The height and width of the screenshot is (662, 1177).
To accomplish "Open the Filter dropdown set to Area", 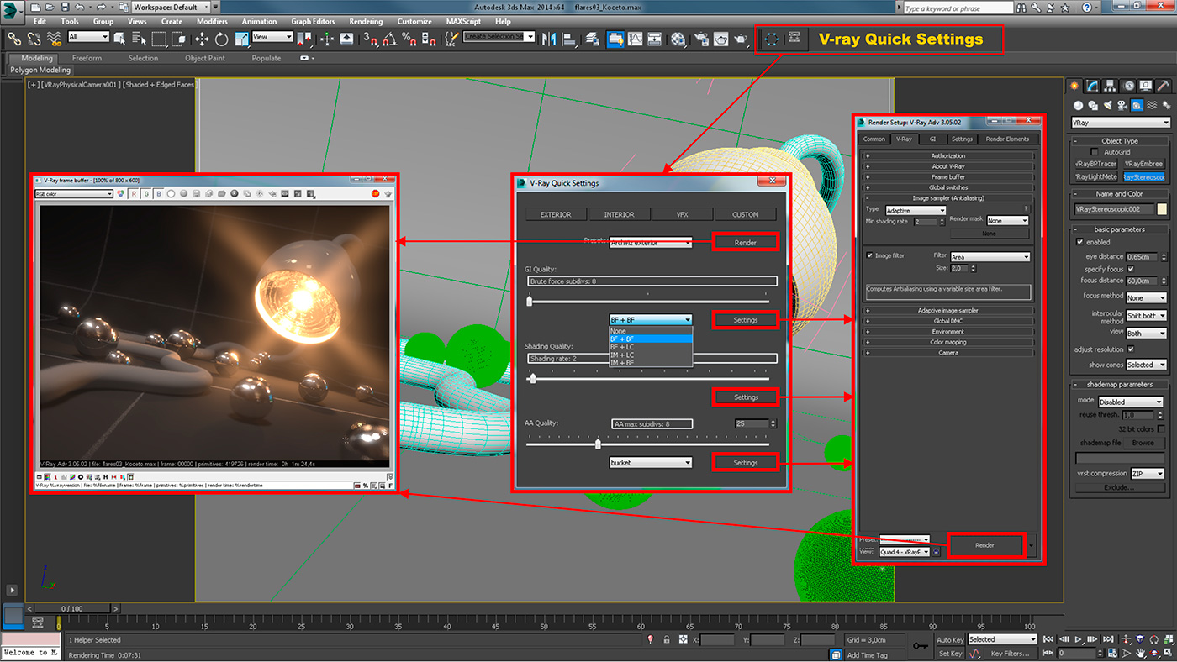I will coord(990,257).
